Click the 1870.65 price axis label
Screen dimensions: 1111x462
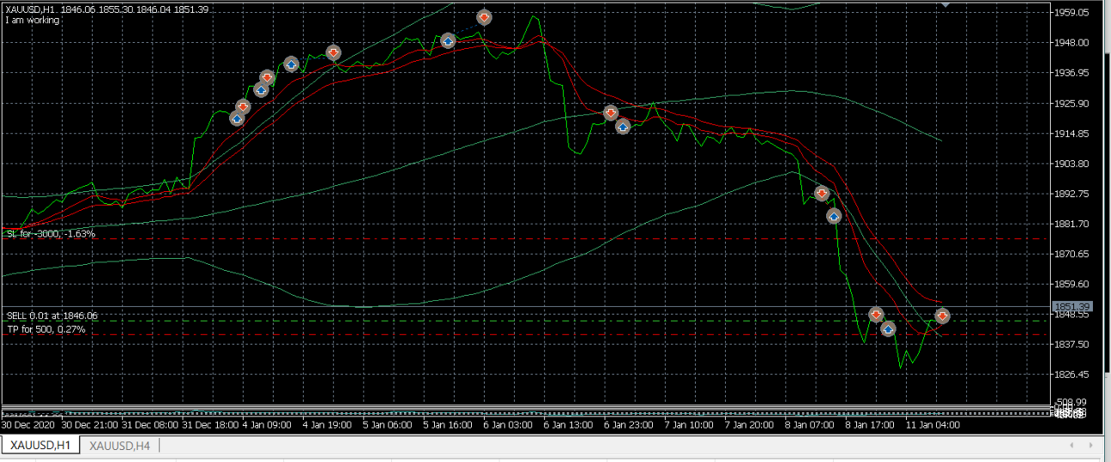pyautogui.click(x=1072, y=254)
